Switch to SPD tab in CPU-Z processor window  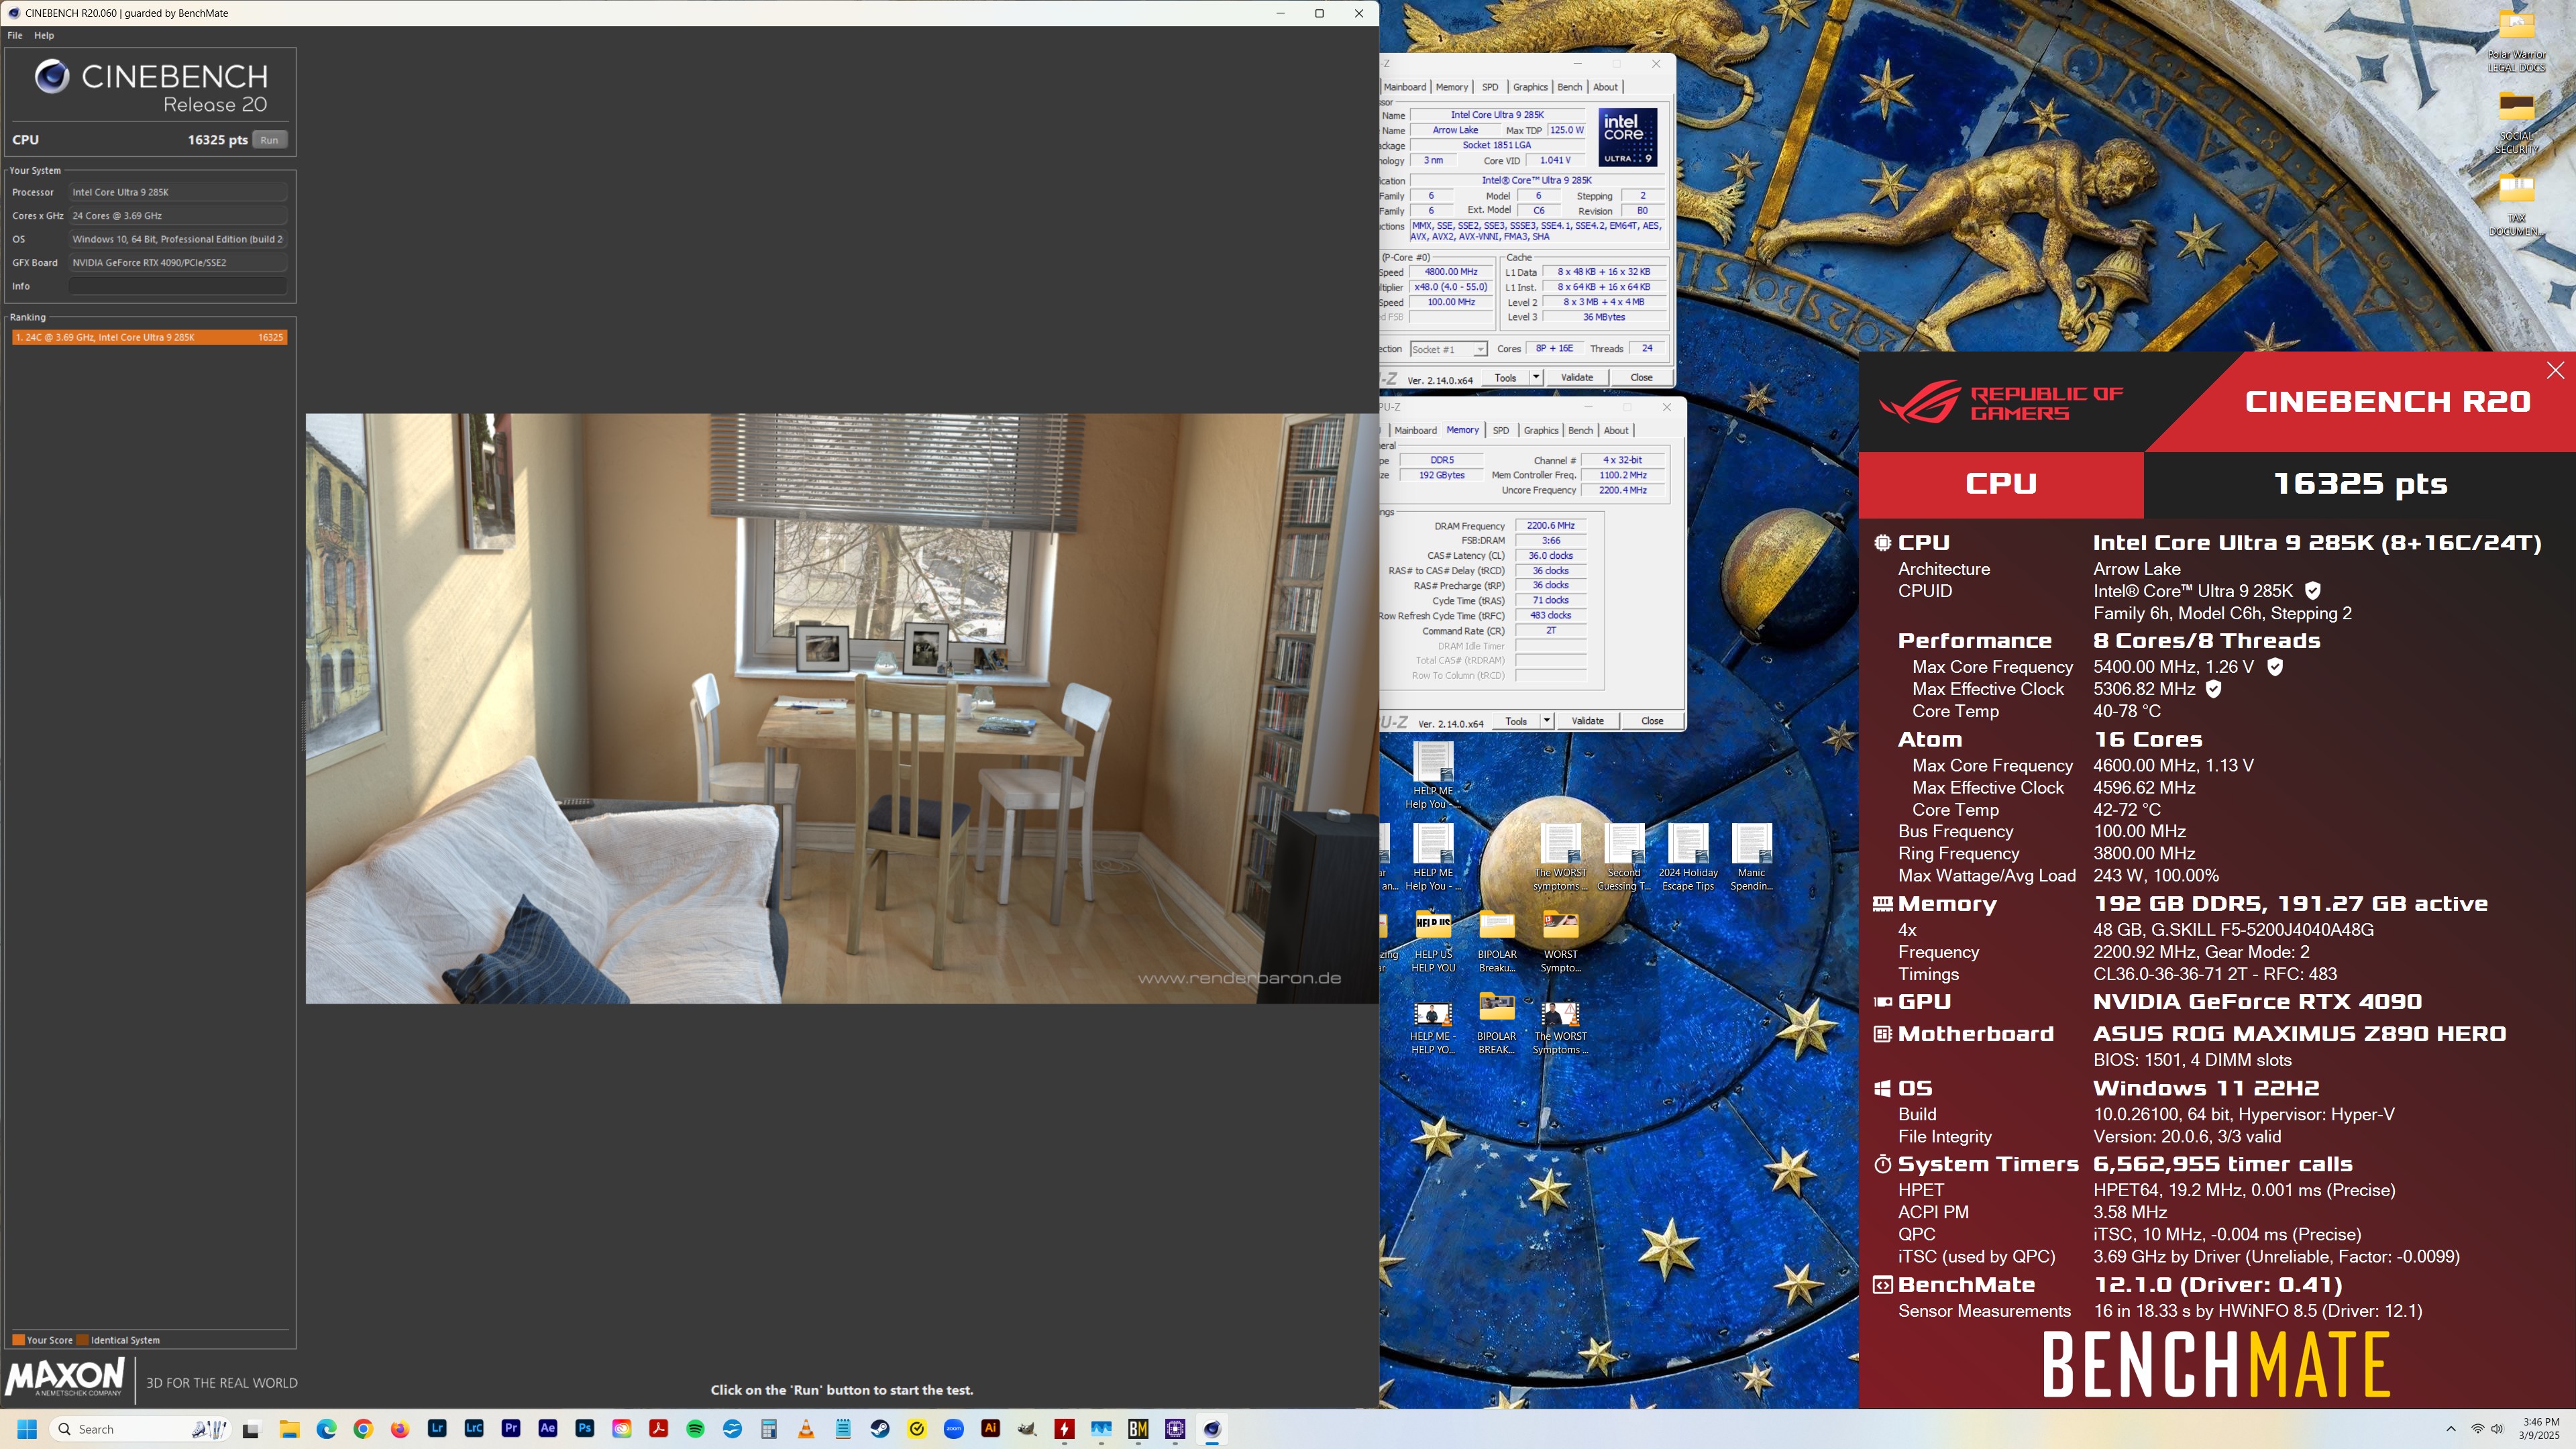pos(1490,87)
